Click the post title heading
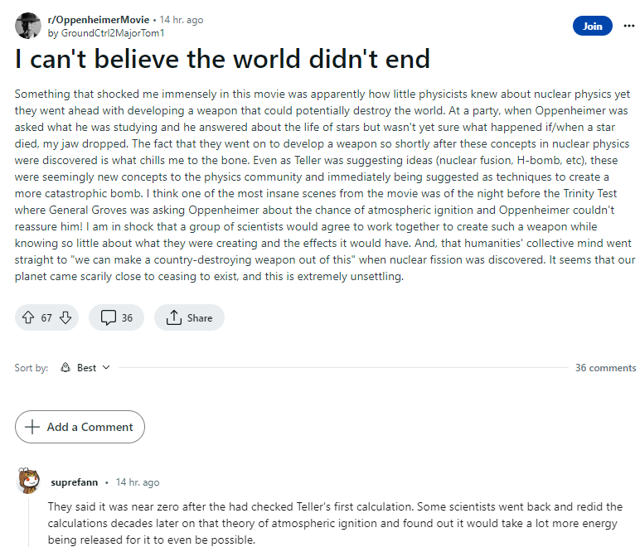This screenshot has width=640, height=547. click(222, 60)
